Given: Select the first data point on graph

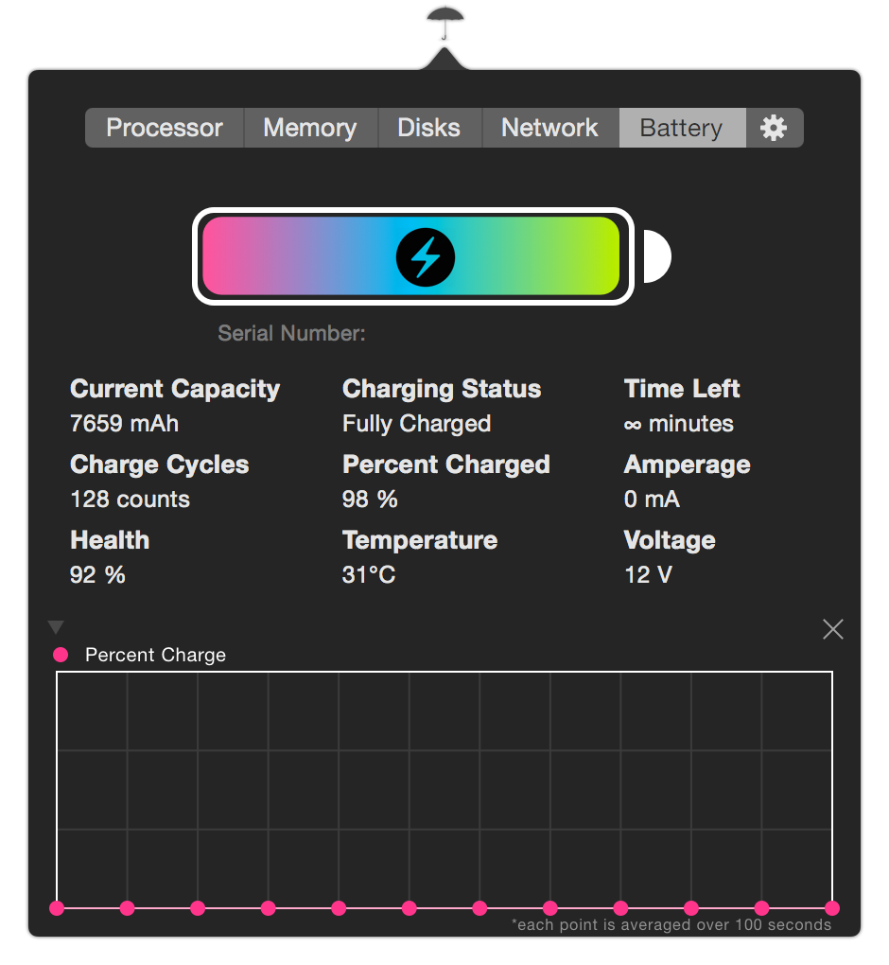Looking at the screenshot, I should point(57,908).
